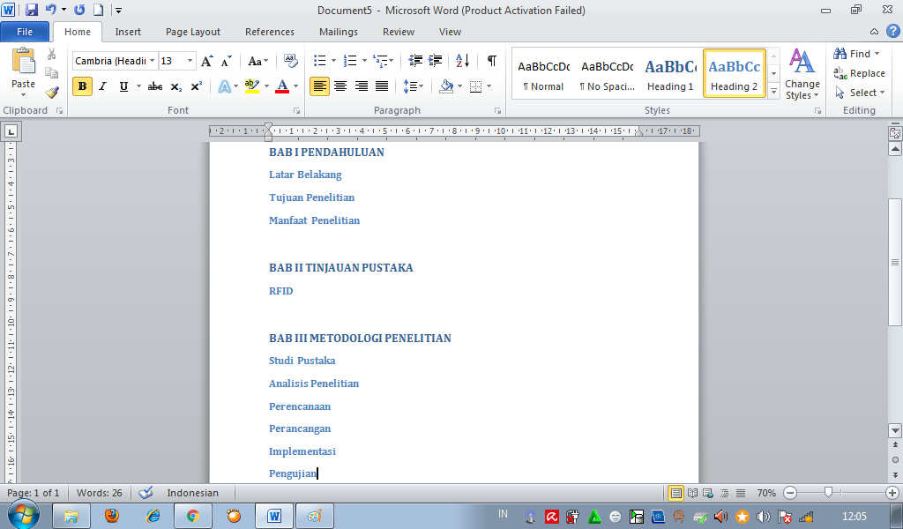Screen dimensions: 903x529
Task: Justify the paragraph text
Action: pyautogui.click(x=382, y=84)
